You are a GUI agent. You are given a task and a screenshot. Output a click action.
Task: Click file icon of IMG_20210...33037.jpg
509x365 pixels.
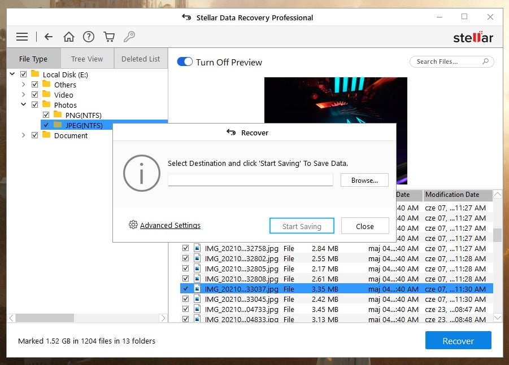[x=197, y=288]
